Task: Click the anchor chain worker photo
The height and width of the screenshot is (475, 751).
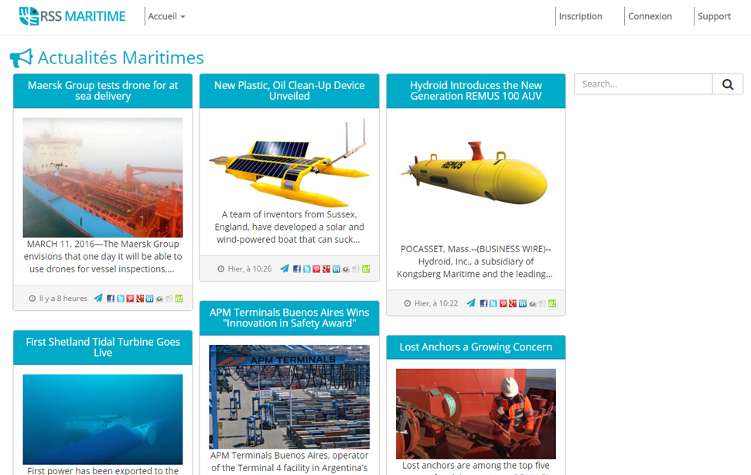Action: coord(476,414)
